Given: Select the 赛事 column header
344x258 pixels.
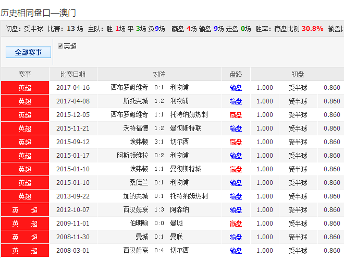Looking at the screenshot, I should 25,74.
